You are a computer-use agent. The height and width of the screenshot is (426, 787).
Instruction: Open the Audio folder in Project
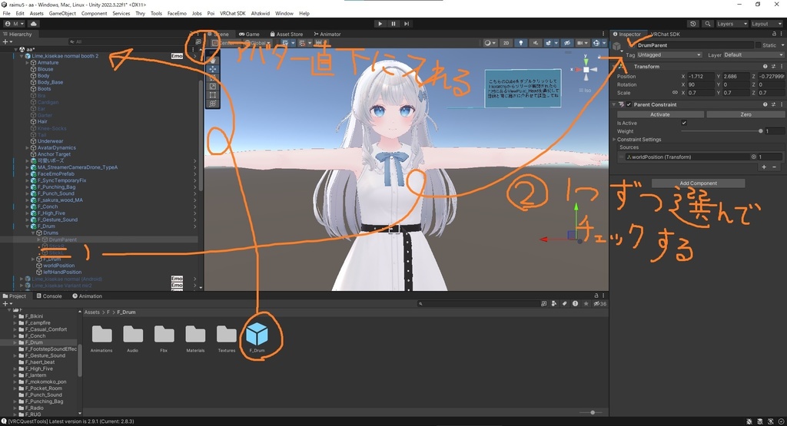coord(132,338)
